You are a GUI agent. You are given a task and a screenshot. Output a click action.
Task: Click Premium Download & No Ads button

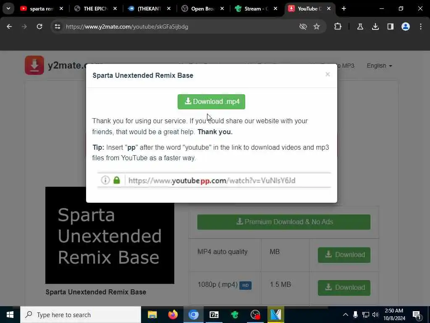284,222
